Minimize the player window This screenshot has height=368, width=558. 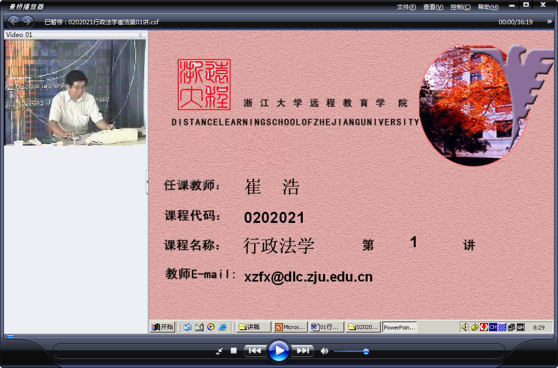[512, 6]
